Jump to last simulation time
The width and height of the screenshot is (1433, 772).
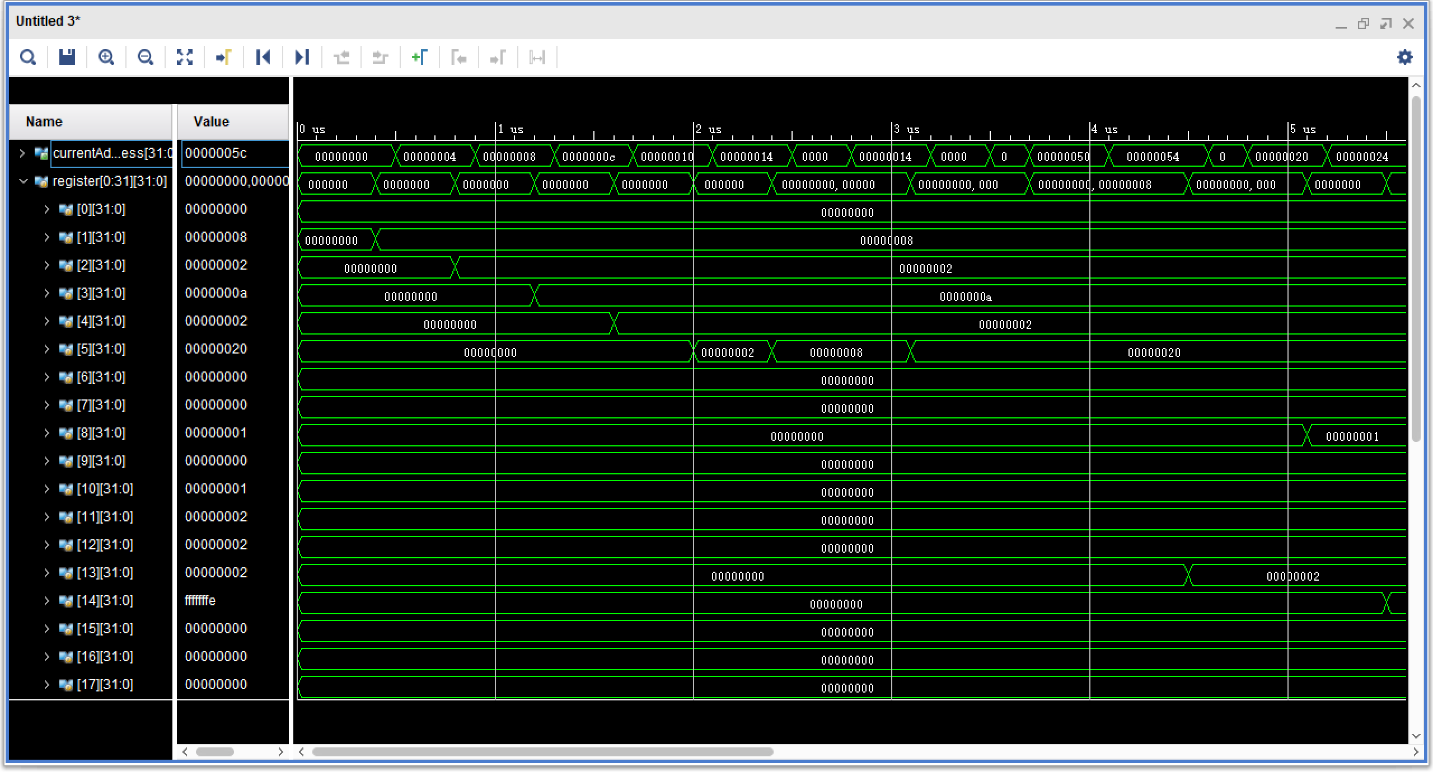[302, 57]
